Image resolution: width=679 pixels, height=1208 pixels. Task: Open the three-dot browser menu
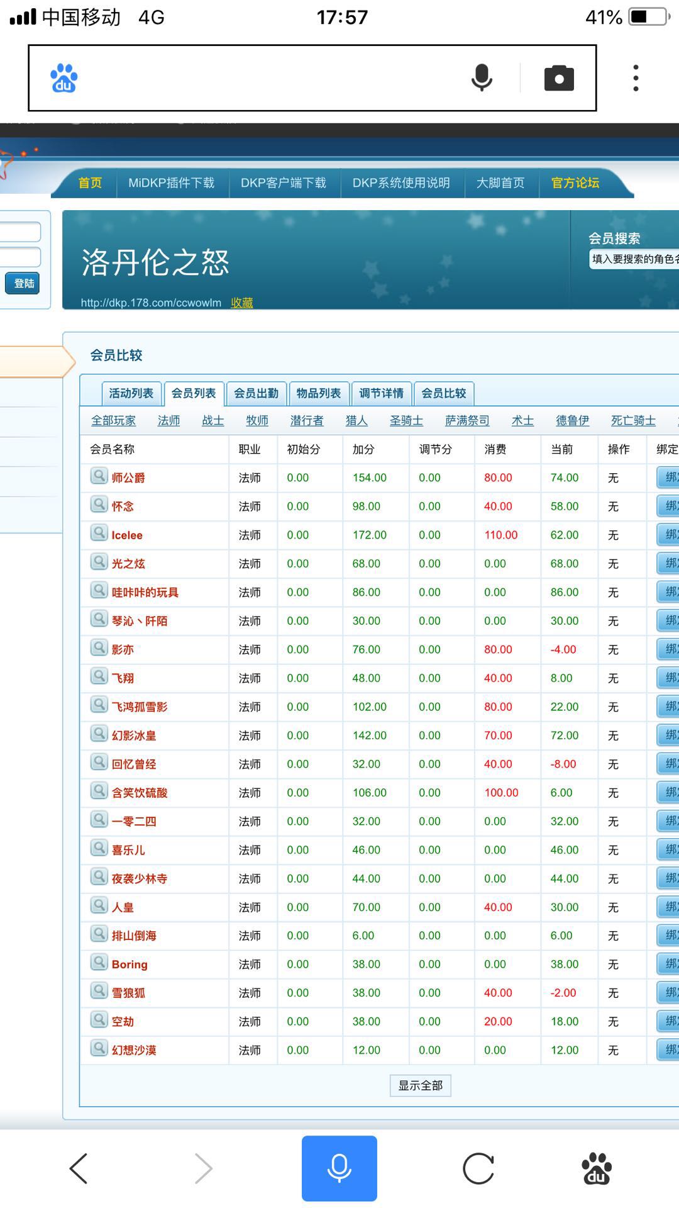[636, 78]
